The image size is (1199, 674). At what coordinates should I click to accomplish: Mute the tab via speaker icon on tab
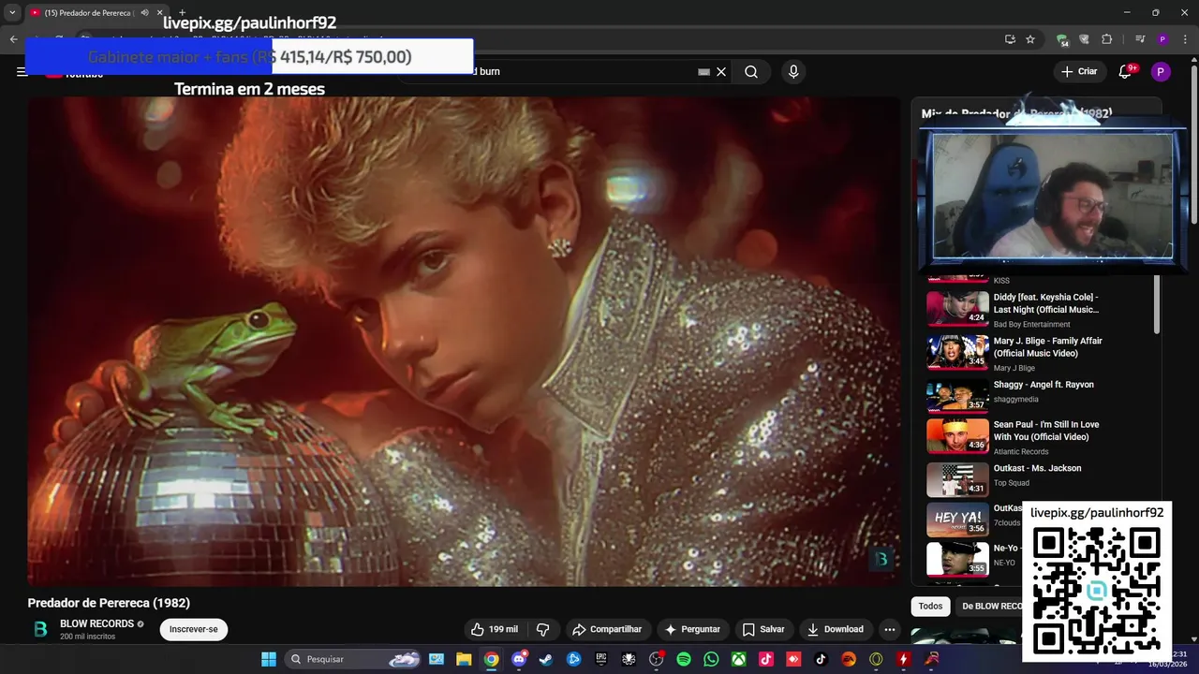point(144,12)
